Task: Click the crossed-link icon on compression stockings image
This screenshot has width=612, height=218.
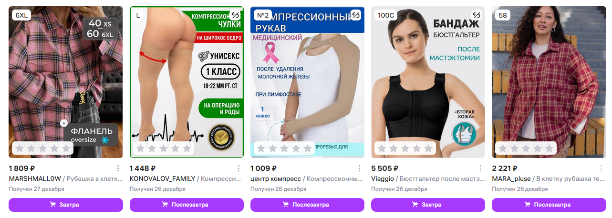Action: tap(235, 15)
